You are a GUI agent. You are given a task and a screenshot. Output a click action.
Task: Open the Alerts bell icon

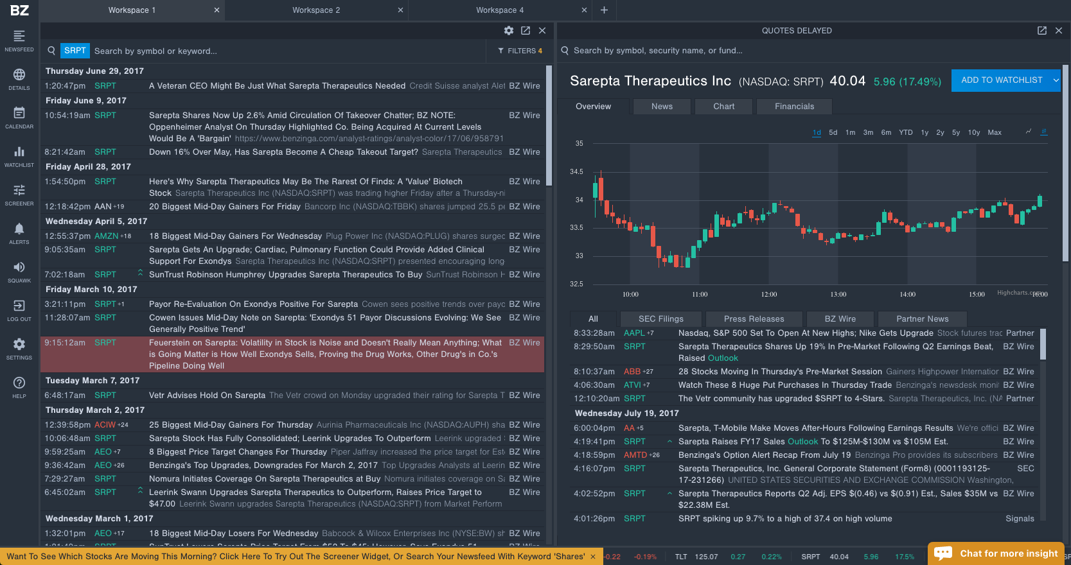[x=19, y=229]
